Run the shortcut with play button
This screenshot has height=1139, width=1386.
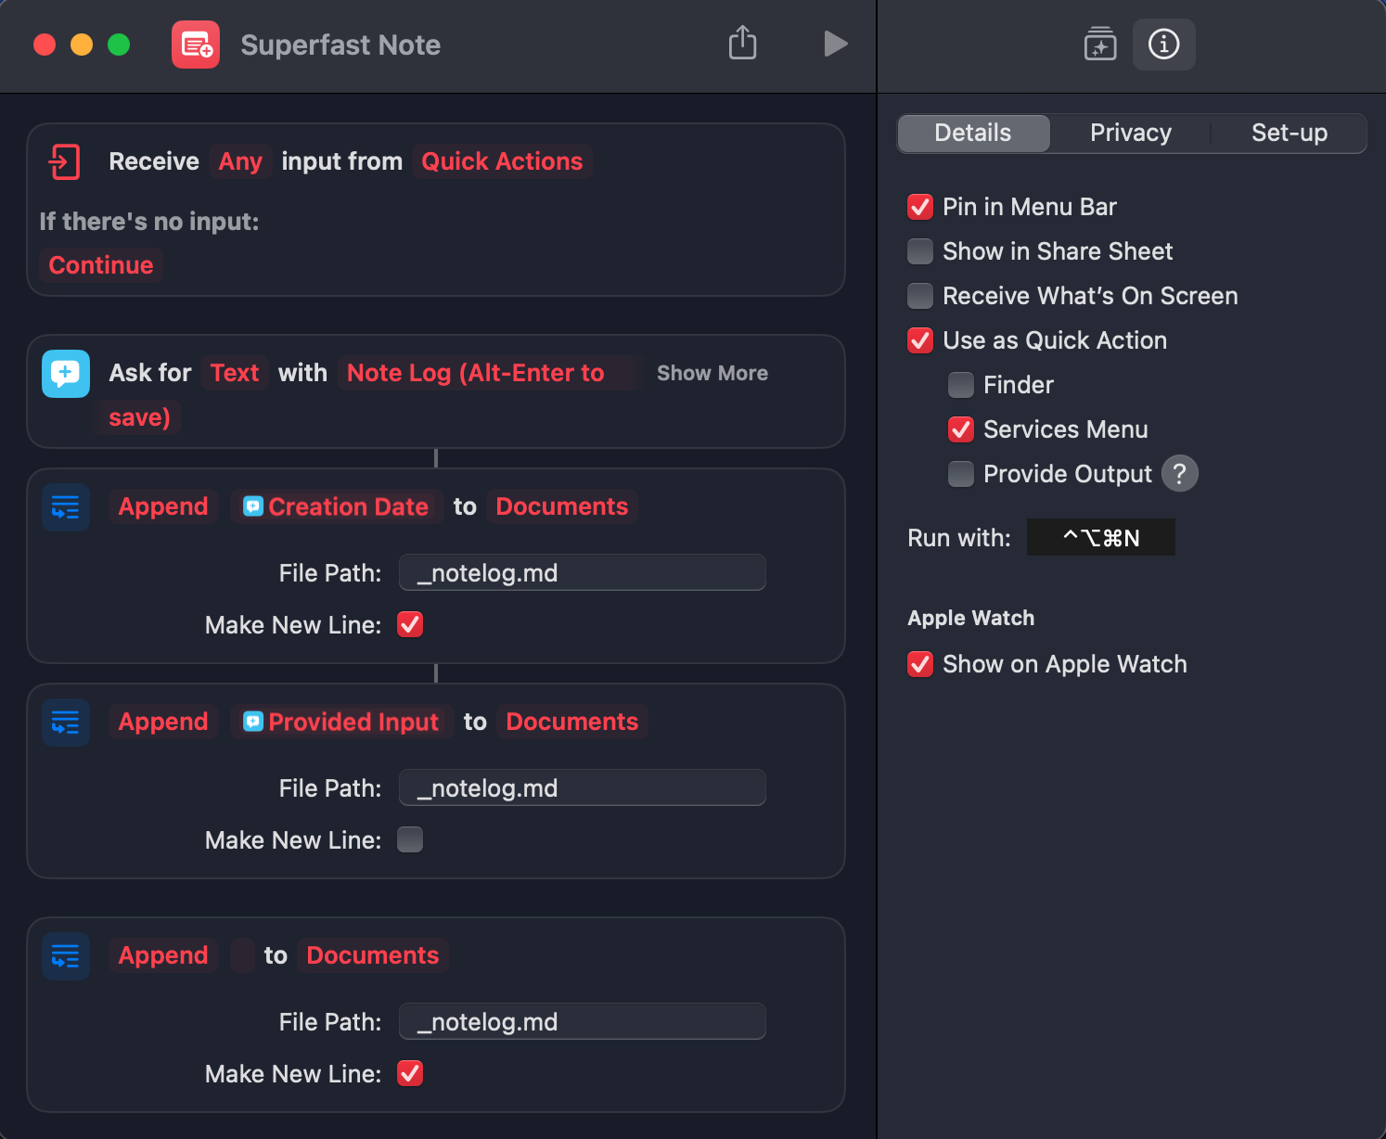pyautogui.click(x=835, y=44)
